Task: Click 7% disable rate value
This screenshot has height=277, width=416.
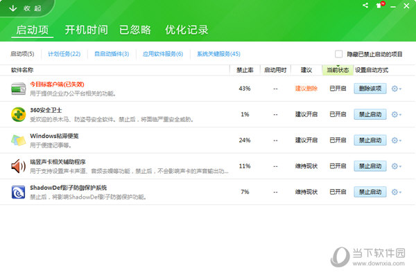Action: pos(245,192)
